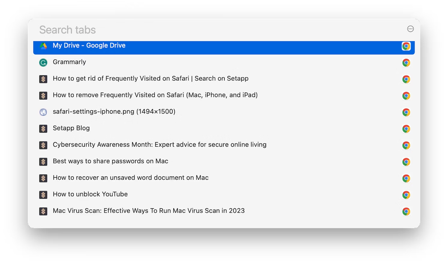
Task: Click the Chrome icon on the My Drive row
Action: [406, 46]
